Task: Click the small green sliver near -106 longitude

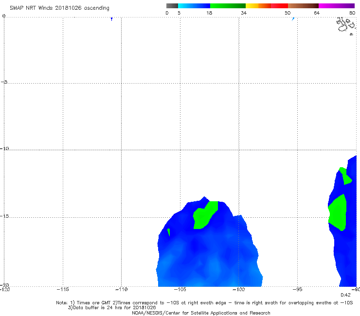Action: point(169,232)
